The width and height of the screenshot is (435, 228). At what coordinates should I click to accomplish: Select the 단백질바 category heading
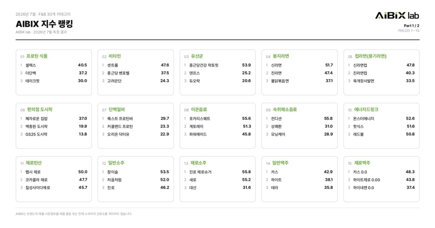[117, 110]
